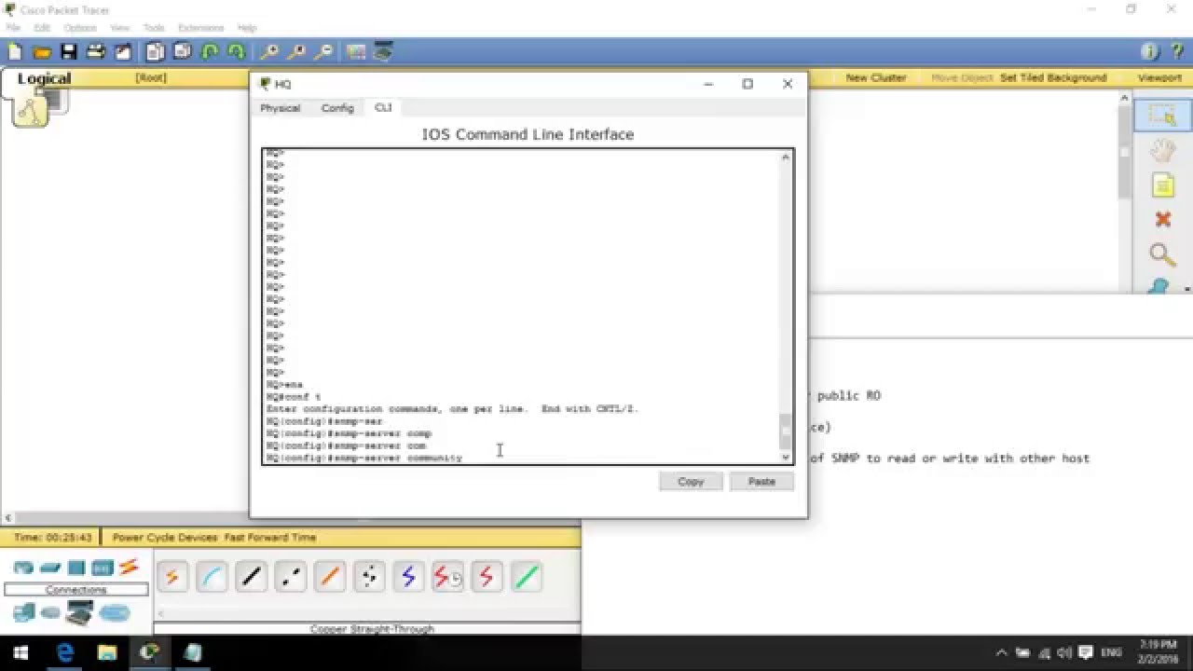Open the Tools menu
This screenshot has width=1193, height=671.
[154, 28]
